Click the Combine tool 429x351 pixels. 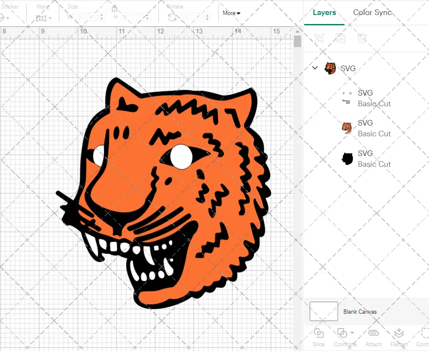345,338
